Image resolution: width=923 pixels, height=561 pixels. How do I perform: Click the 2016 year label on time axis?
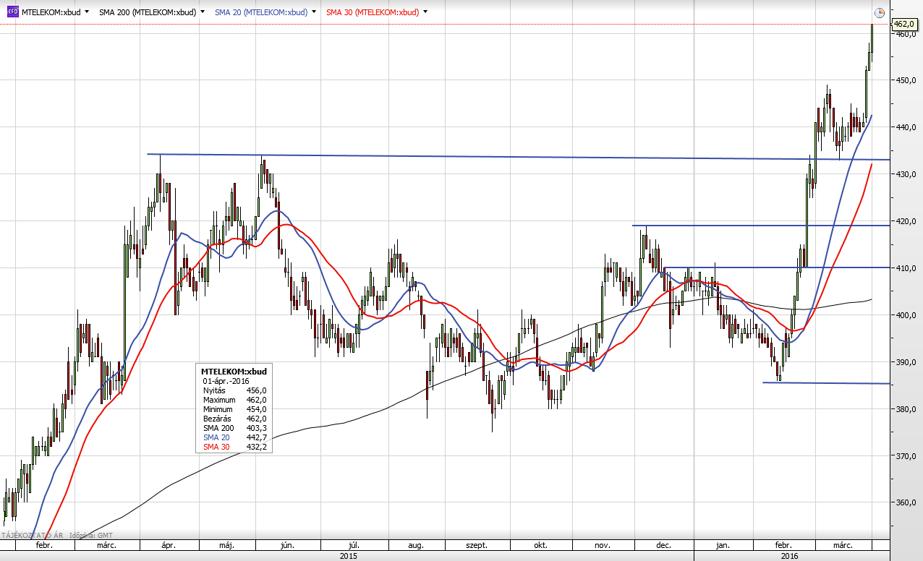[789, 556]
